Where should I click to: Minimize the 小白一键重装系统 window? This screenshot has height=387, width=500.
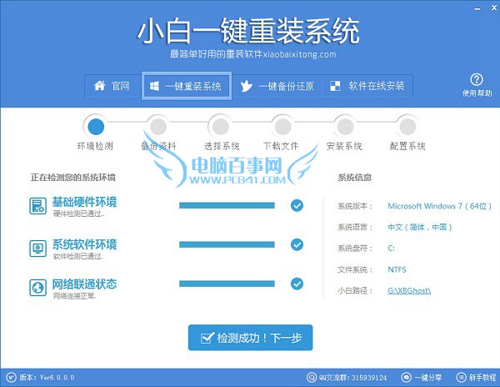pyautogui.click(x=477, y=8)
